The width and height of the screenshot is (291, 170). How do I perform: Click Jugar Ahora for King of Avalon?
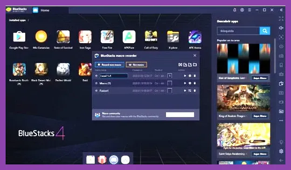point(260,116)
